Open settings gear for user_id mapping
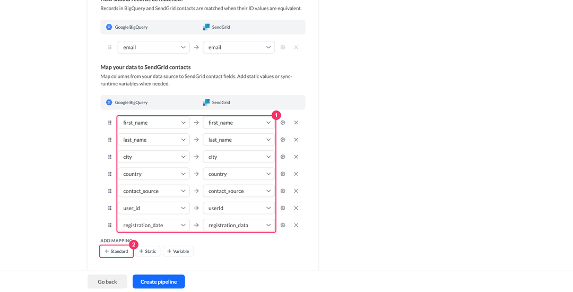573x292 pixels. point(283,208)
